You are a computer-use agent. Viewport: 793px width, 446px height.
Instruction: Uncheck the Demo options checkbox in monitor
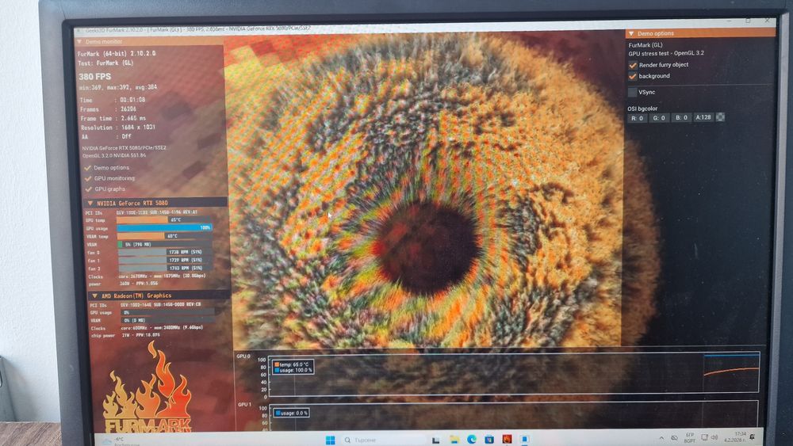click(88, 168)
